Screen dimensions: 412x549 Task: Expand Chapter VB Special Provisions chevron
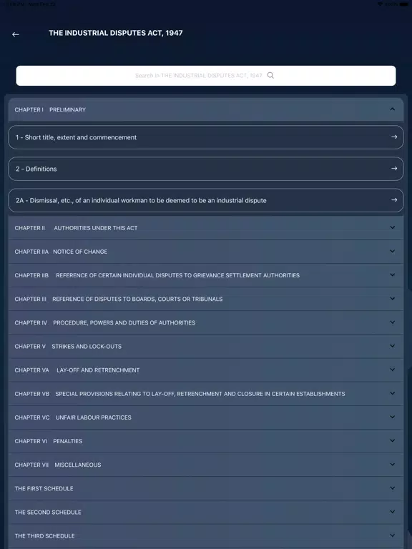click(393, 394)
